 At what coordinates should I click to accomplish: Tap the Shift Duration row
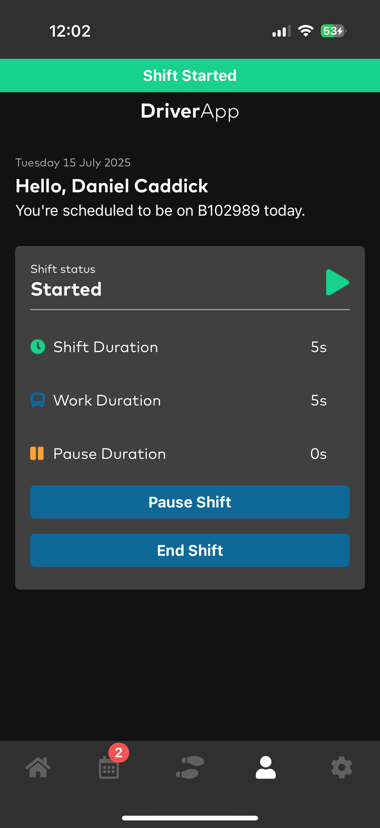190,347
